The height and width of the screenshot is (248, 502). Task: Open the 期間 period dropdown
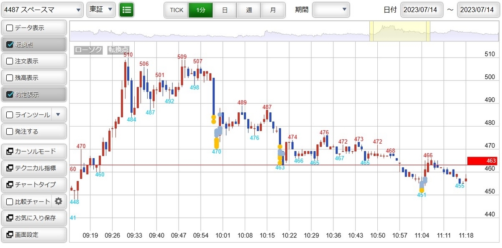point(331,10)
